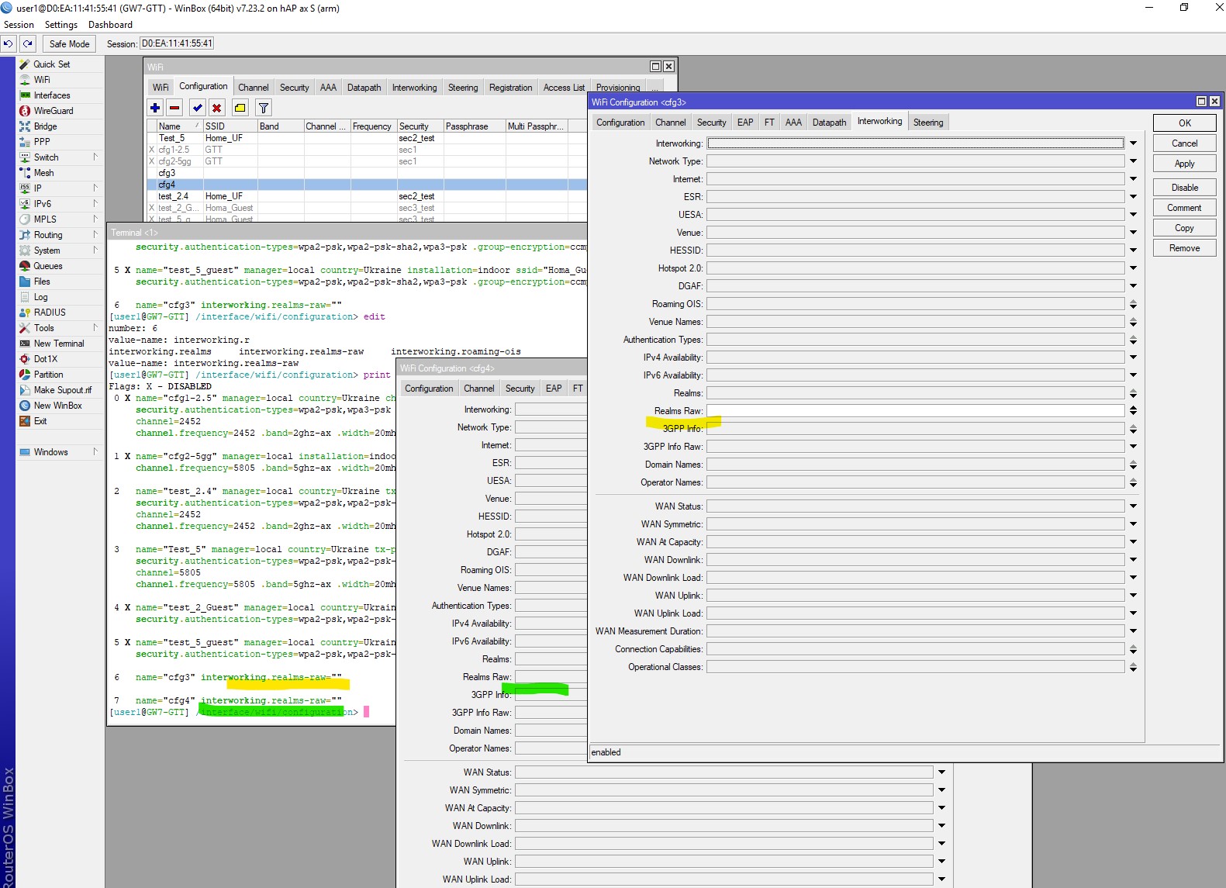This screenshot has width=1226, height=888.
Task: Select cfg4 row in WiFi table
Action: click(x=367, y=185)
